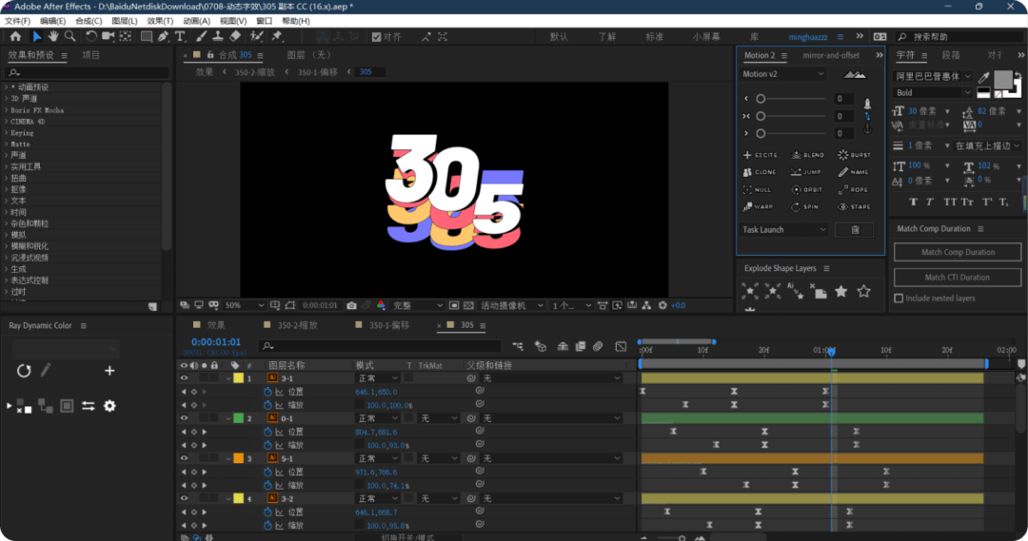Open the Task Launch dropdown
Image resolution: width=1028 pixels, height=541 pixels.
pos(784,230)
